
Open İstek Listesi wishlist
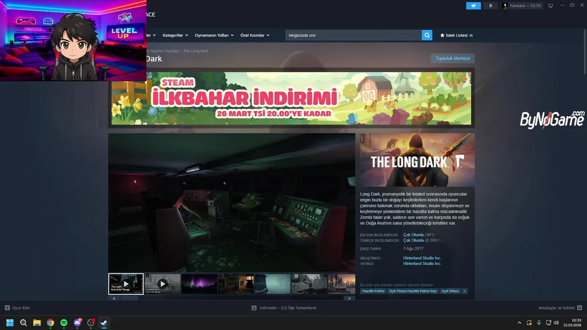point(456,35)
